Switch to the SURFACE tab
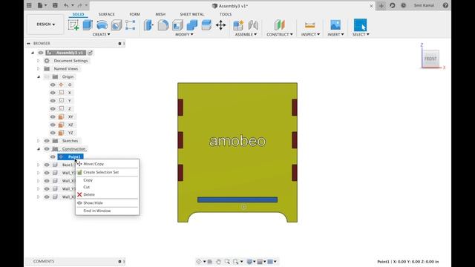 [107, 14]
